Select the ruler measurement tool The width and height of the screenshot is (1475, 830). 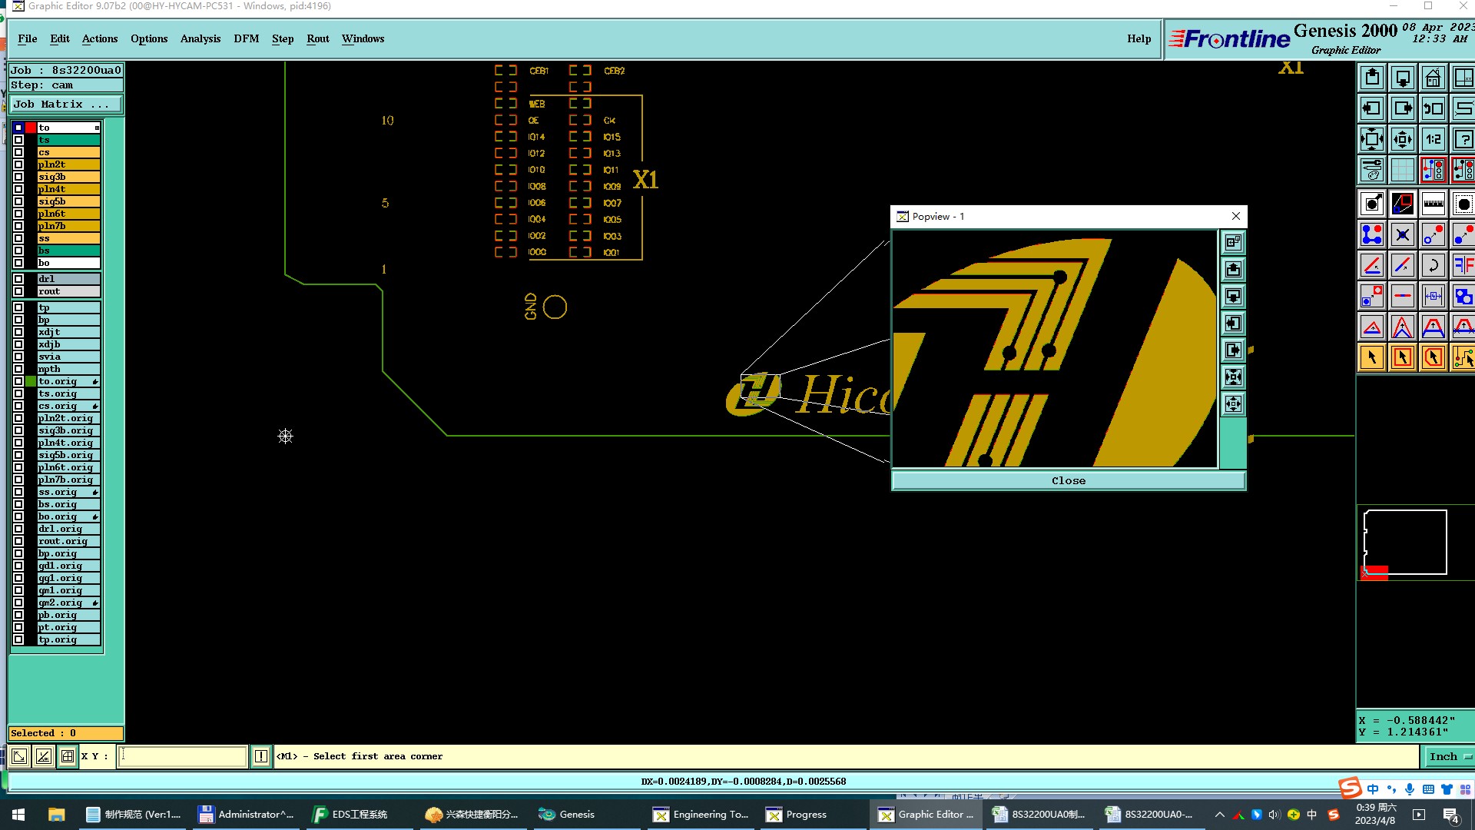[1434, 204]
